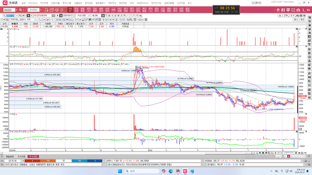Image resolution: width=312 pixels, height=175 pixels.
Task: Select the horizontal line drawing tool
Action: (51, 19)
